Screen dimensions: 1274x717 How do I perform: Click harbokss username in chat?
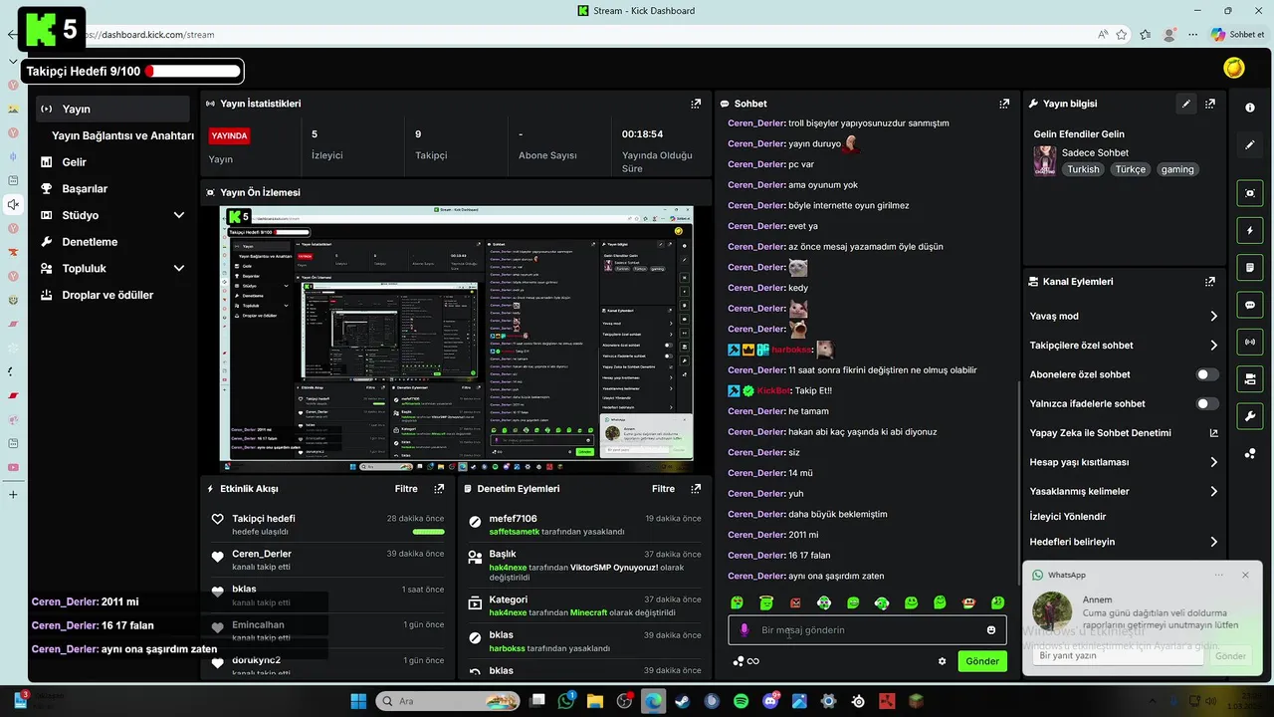pyautogui.click(x=791, y=350)
